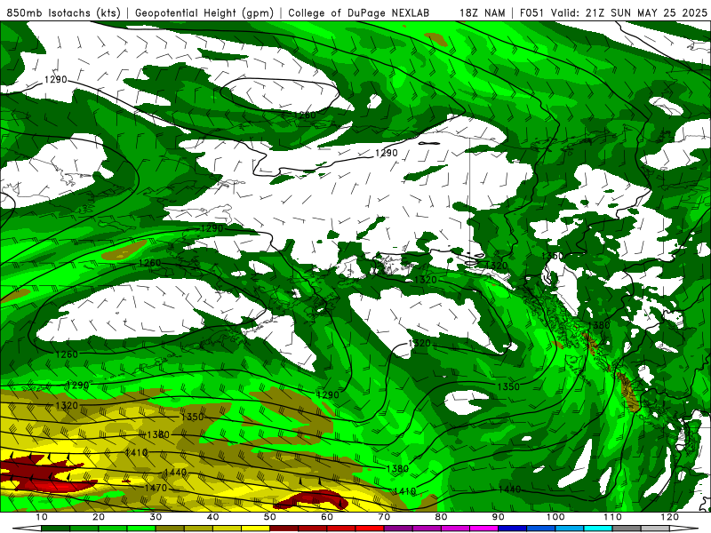Screen dimensions: 711x533
Task: Click the 110 tick label on the color scale
Action: pos(612,517)
